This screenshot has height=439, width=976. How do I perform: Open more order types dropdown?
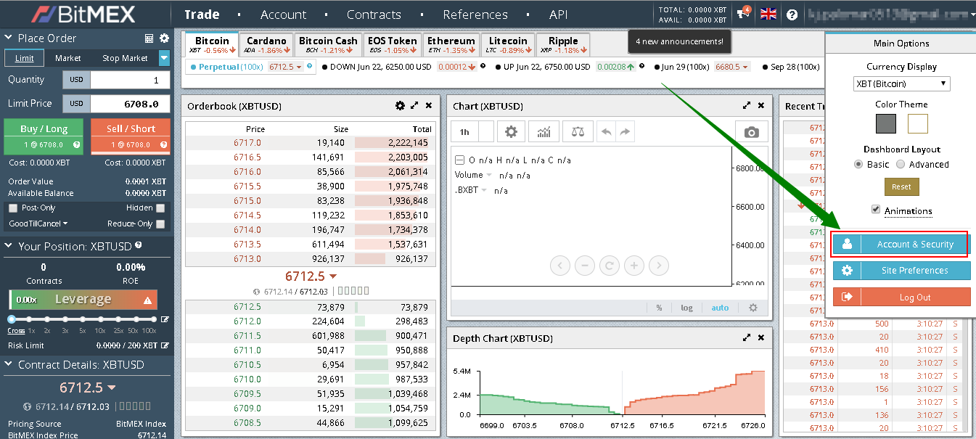pyautogui.click(x=164, y=58)
